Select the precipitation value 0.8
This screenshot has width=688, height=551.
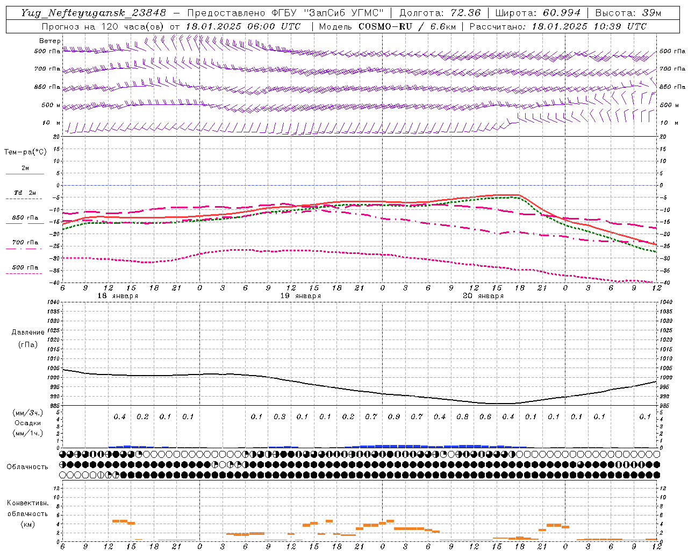462,416
